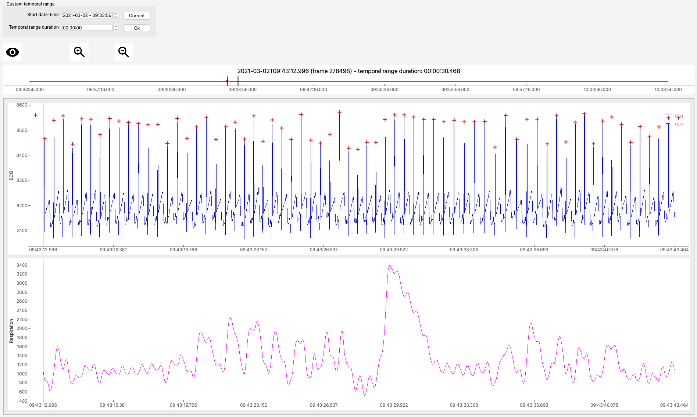Click the Ok button
Screen dimensions: 697x417
click(137, 28)
